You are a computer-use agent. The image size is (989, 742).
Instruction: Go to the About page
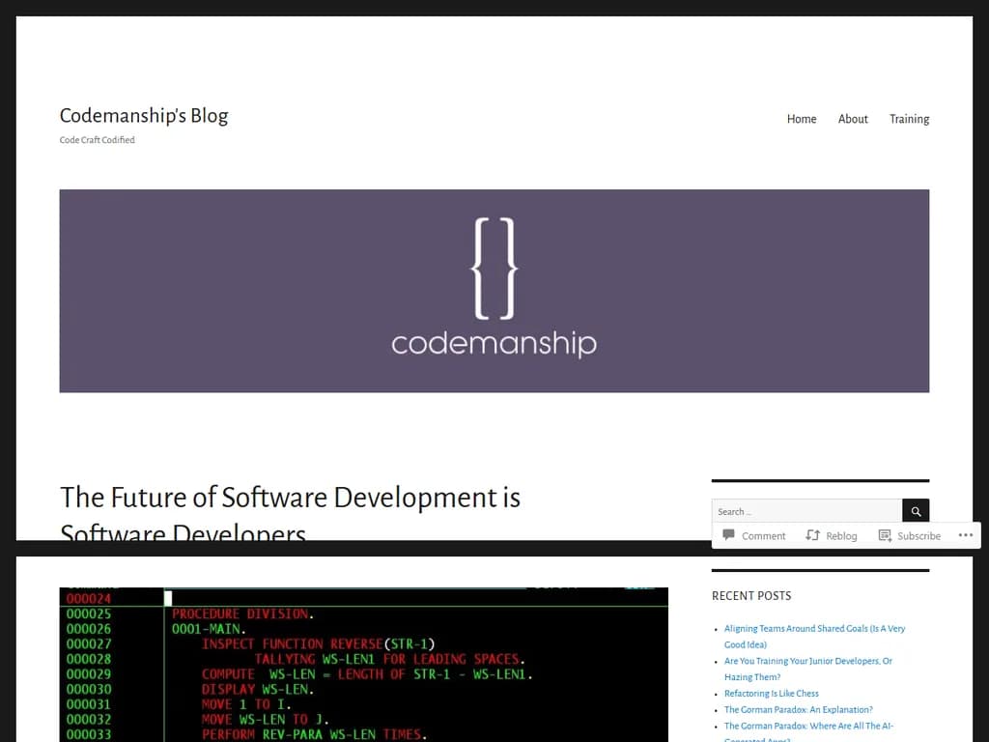[852, 119]
